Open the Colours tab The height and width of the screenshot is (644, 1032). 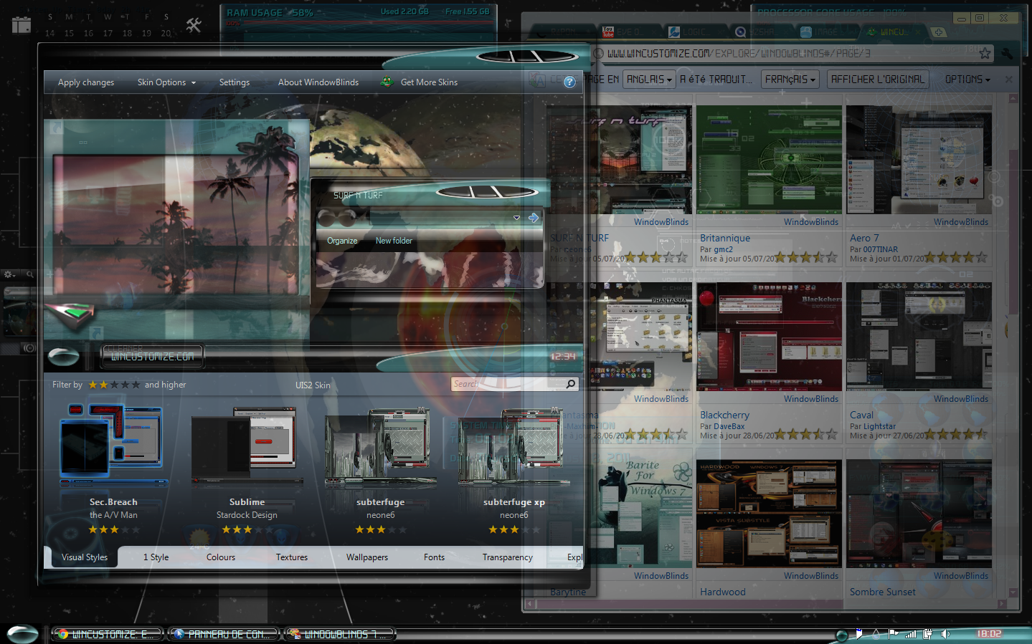221,557
